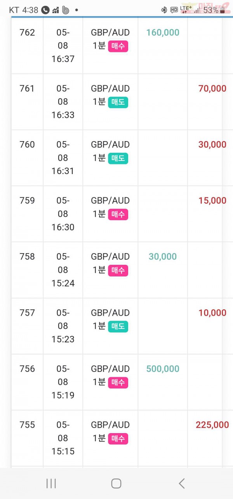
Task: Tap the Bluetooth status icon
Action: click(164, 10)
